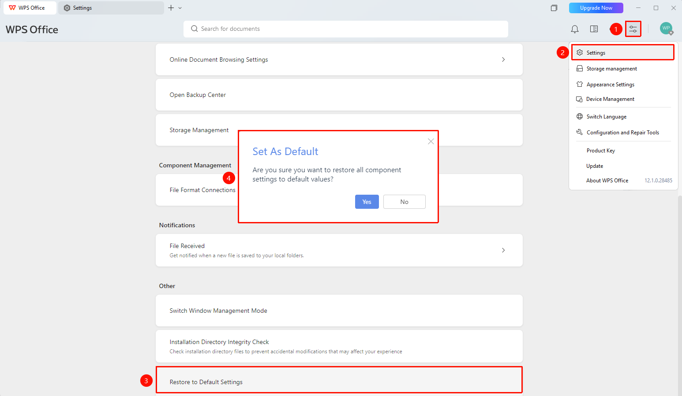Click the Search for documents field

(x=346, y=29)
